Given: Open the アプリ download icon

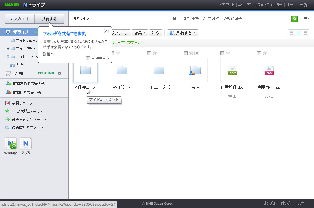Looking at the screenshot, I should (x=26, y=143).
